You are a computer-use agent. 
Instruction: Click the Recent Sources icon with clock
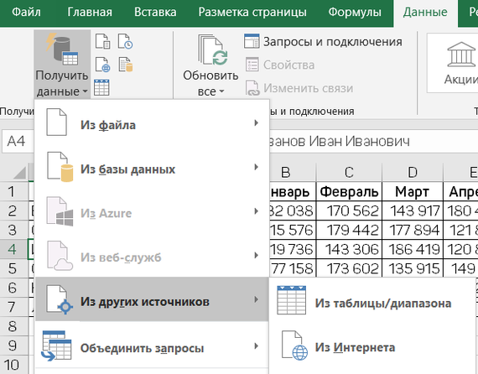click(x=125, y=41)
